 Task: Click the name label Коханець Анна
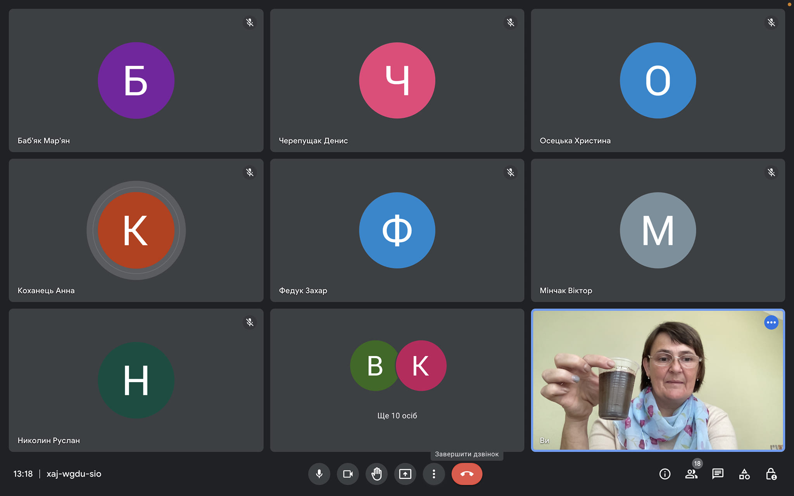click(46, 291)
